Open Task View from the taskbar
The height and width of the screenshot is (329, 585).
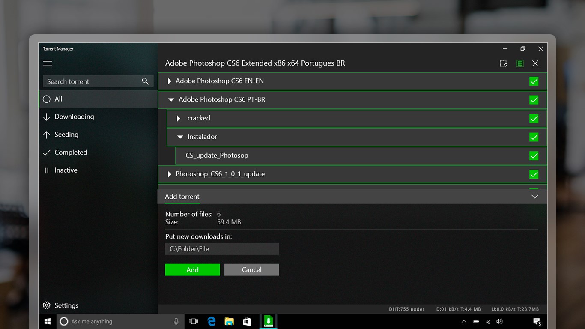[x=194, y=321]
